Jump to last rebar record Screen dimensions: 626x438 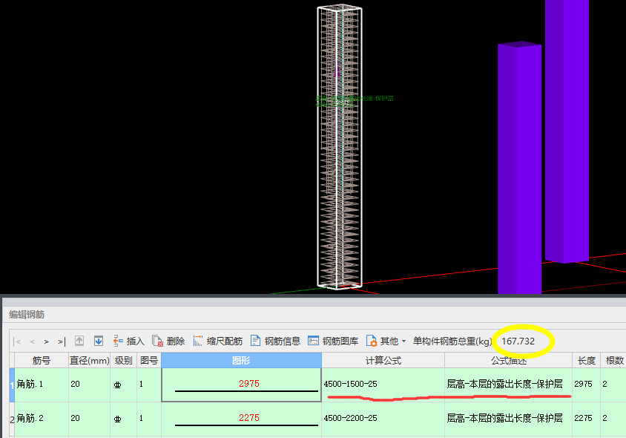(61, 341)
